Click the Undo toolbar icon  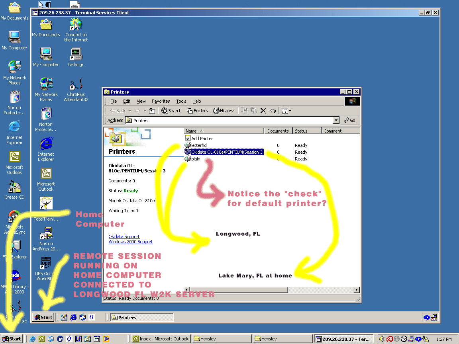pyautogui.click(x=273, y=111)
